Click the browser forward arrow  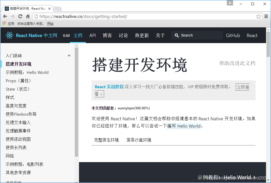coord(13,16)
